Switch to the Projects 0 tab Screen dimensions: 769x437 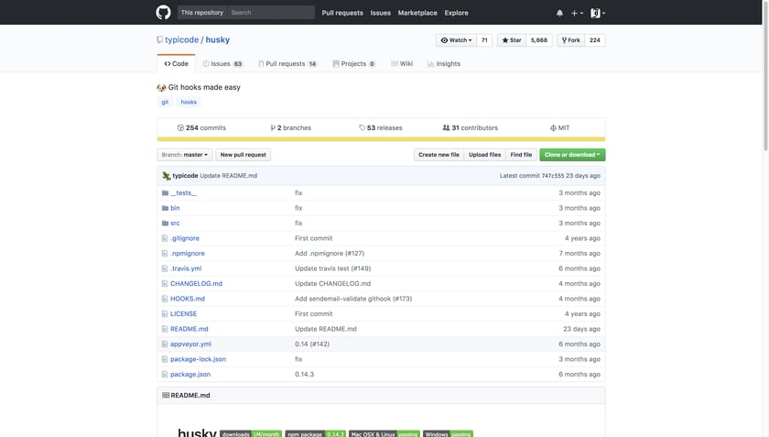(x=354, y=64)
